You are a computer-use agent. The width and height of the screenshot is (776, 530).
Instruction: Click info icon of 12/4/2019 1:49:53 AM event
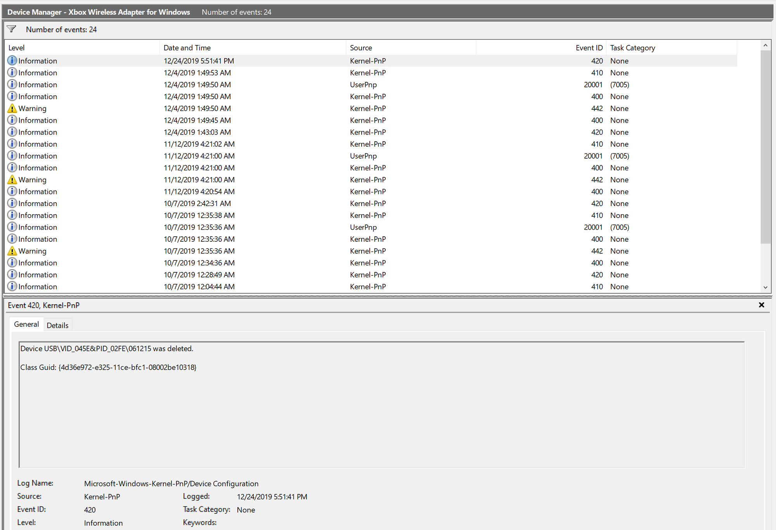[12, 73]
